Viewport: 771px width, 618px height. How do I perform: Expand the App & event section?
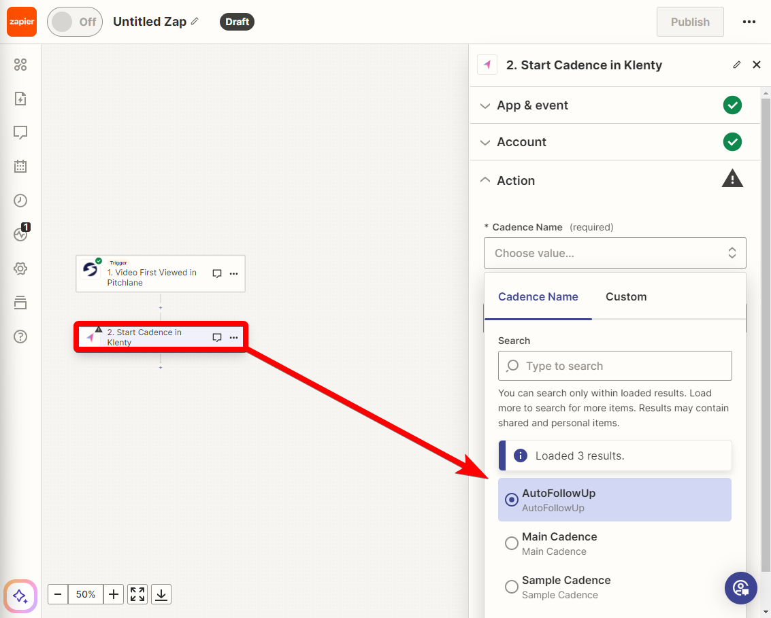[614, 105]
